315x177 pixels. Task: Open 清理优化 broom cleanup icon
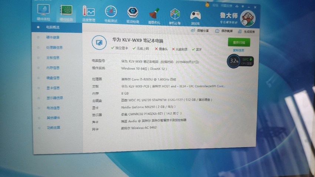tap(154, 16)
